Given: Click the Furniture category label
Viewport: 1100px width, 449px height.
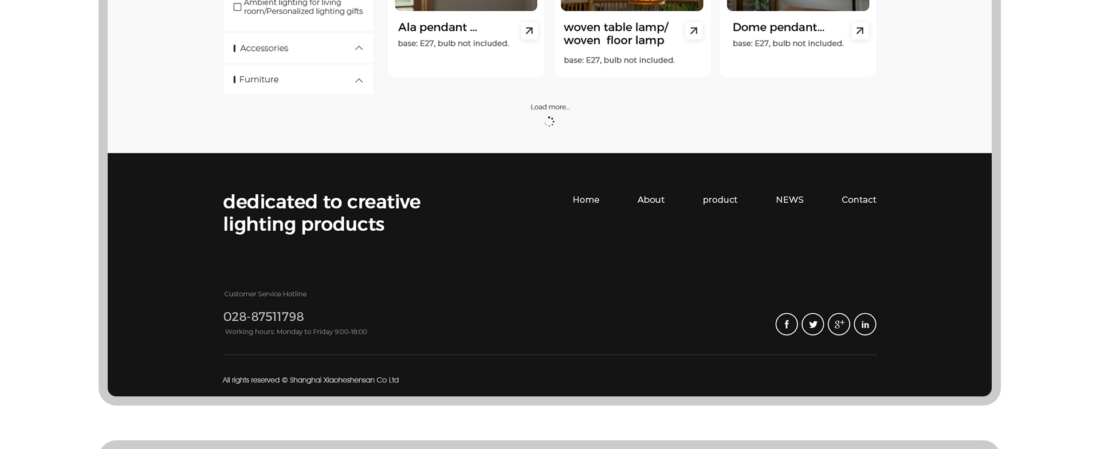Looking at the screenshot, I should tap(259, 80).
